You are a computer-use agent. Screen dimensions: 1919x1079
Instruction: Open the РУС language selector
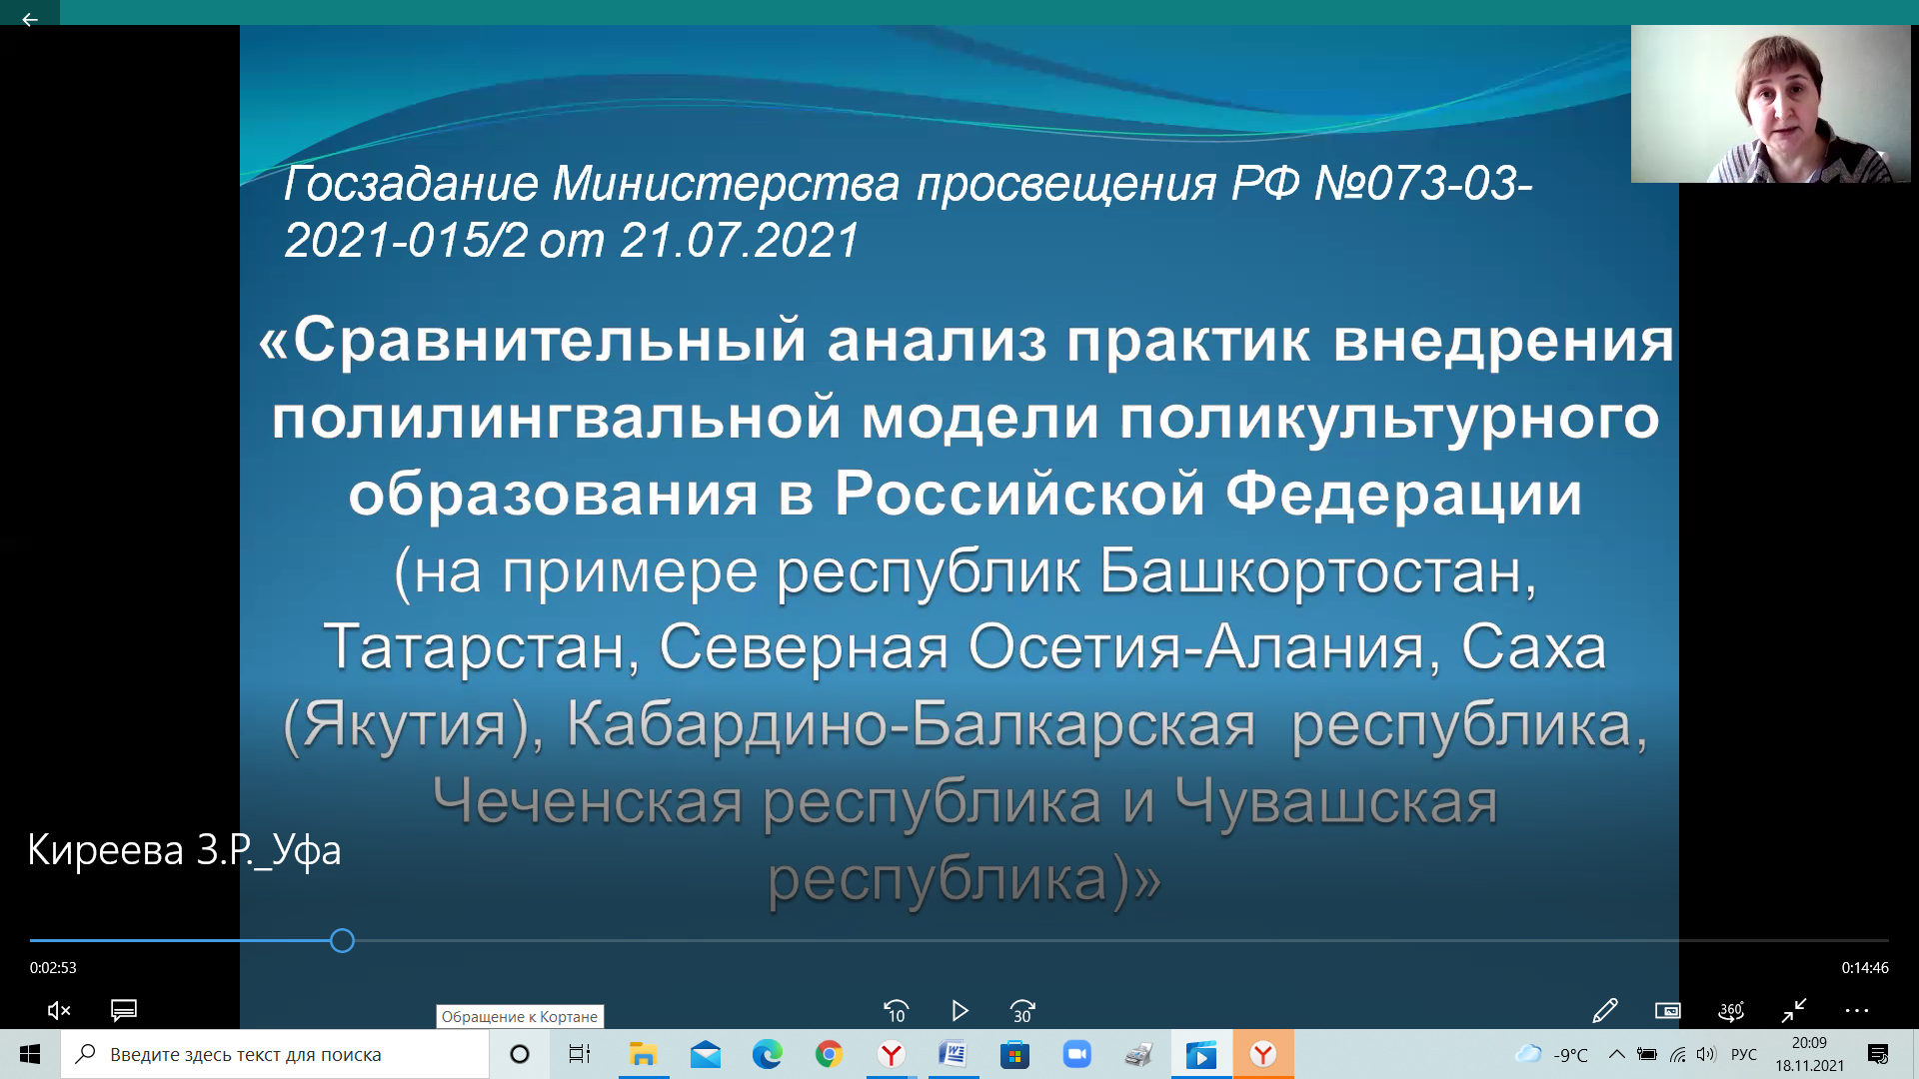pos(1744,1054)
